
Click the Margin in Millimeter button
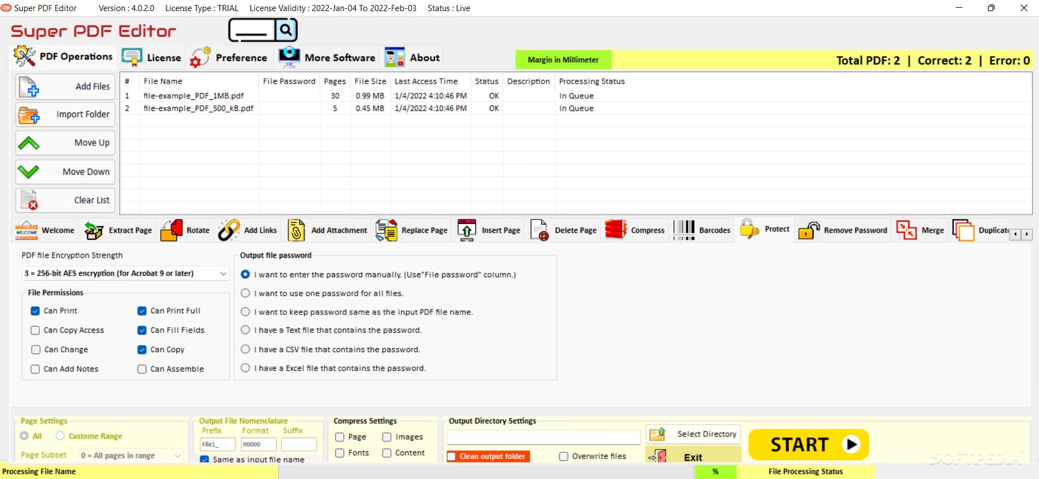click(563, 60)
